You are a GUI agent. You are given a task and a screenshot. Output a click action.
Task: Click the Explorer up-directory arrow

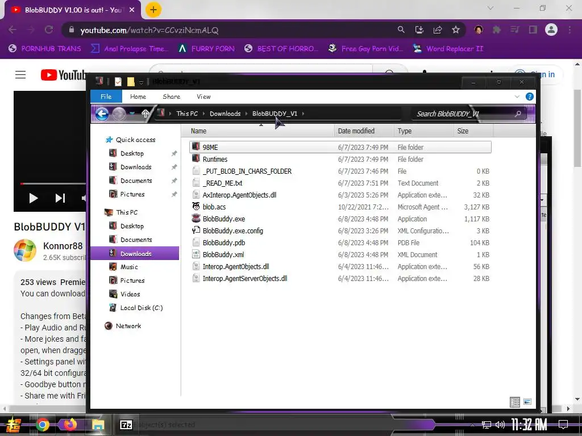coord(145,114)
